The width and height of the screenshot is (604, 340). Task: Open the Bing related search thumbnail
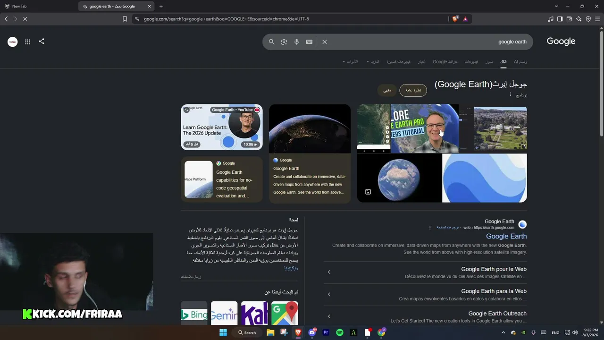click(194, 313)
